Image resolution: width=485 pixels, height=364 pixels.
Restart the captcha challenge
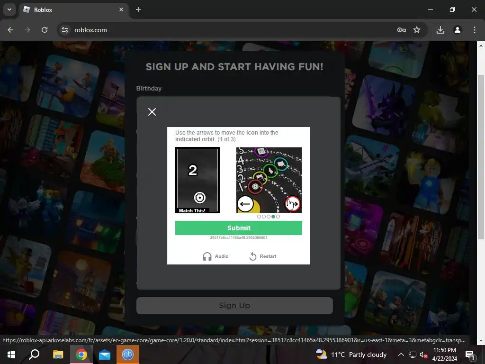(263, 256)
